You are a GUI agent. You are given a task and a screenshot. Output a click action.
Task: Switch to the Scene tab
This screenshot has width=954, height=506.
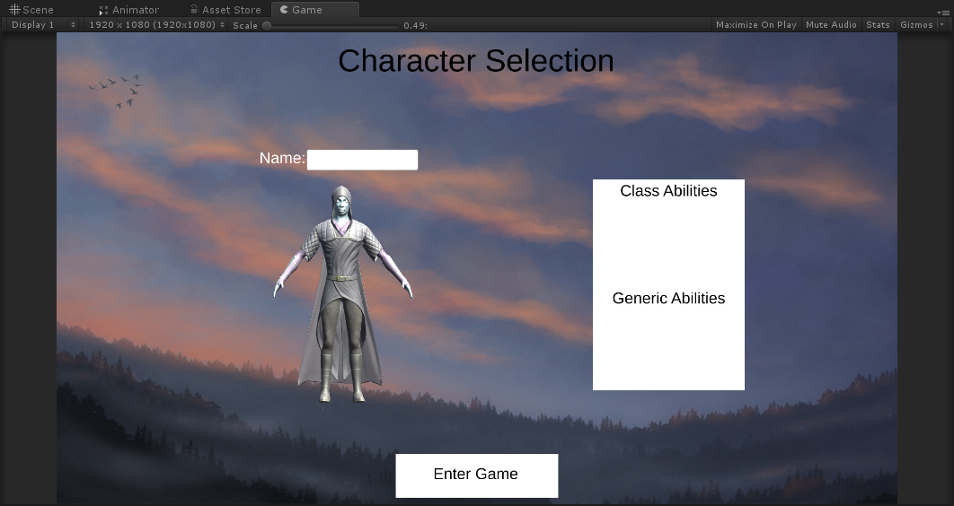(x=31, y=10)
